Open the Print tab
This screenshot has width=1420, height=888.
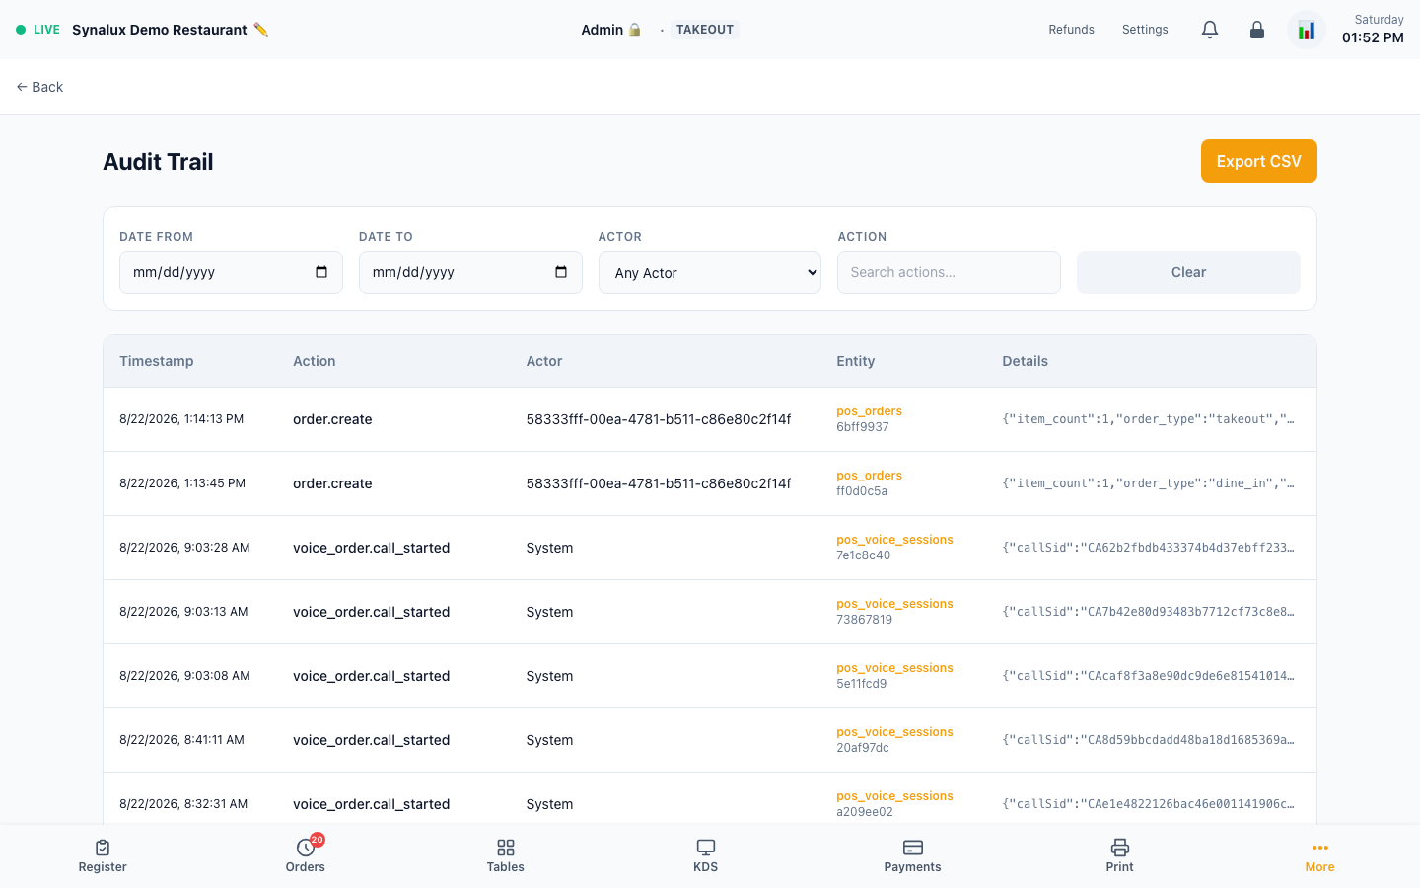(1119, 855)
